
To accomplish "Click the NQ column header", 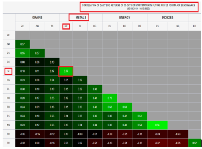I will click(x=178, y=26).
